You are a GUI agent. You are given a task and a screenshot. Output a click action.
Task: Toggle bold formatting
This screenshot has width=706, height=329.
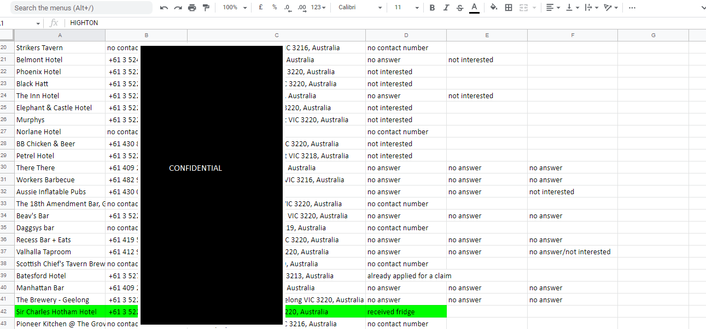(433, 8)
